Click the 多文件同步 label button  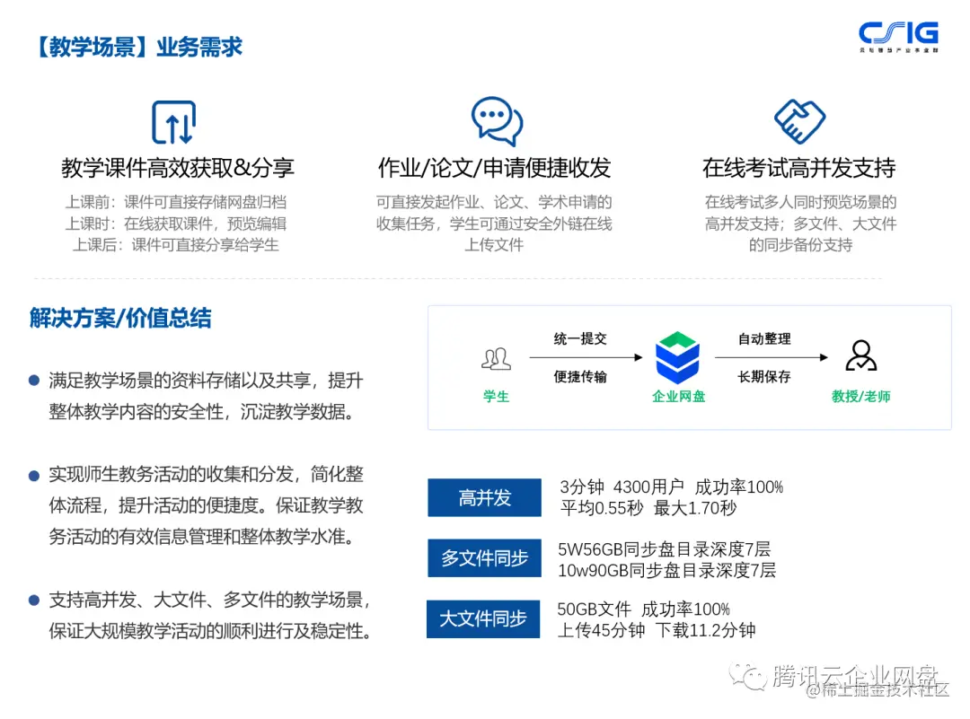[484, 557]
